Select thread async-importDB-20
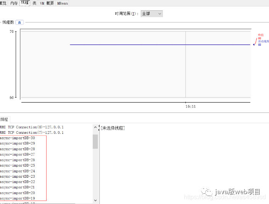The image size is (269, 204). (x=18, y=193)
